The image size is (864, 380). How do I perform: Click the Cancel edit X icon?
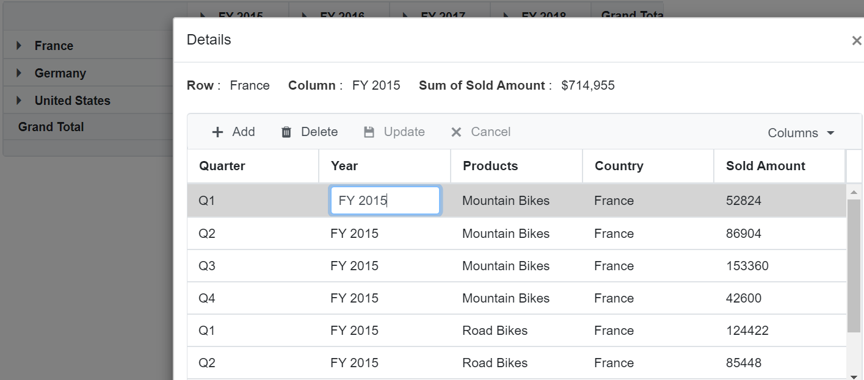pyautogui.click(x=456, y=131)
